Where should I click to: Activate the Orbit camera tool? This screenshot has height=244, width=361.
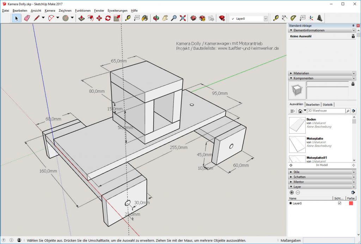click(x=156, y=18)
